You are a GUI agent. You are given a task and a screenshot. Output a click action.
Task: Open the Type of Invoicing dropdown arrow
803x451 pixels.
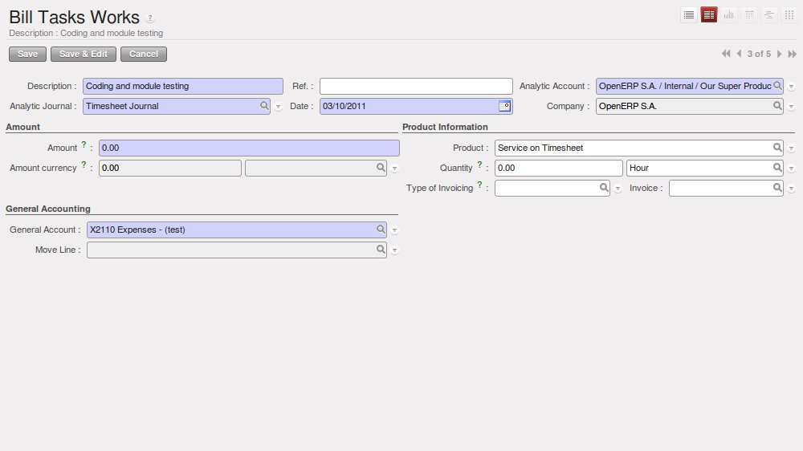(618, 189)
